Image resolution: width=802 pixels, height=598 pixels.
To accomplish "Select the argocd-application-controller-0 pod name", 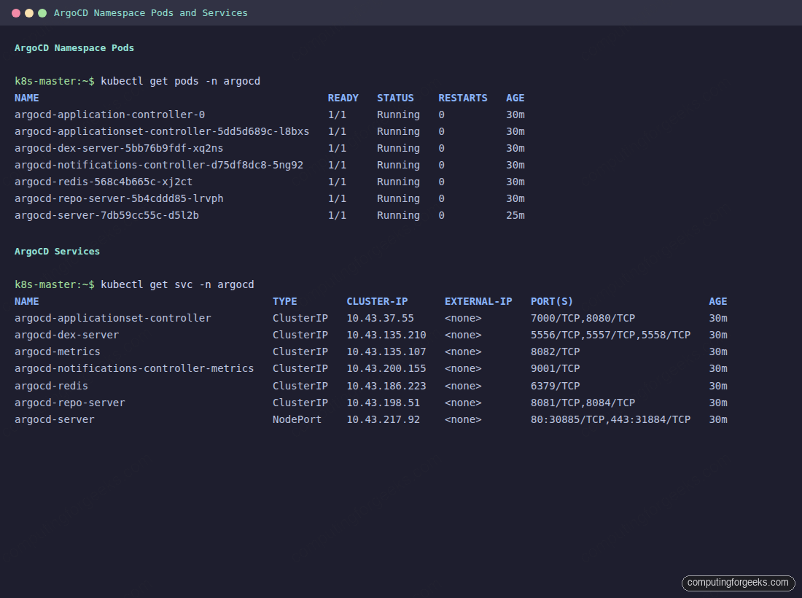I will [x=109, y=114].
